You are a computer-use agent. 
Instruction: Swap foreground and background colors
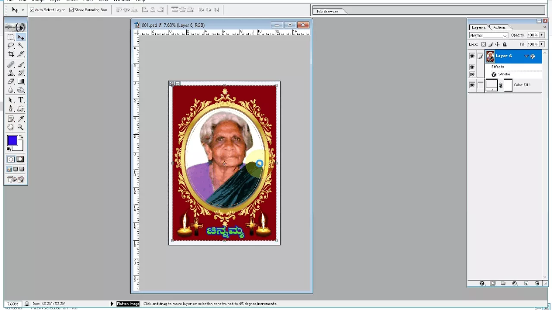pos(21,136)
